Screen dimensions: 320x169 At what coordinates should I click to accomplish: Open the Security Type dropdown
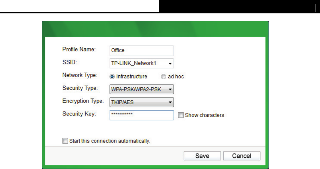pos(142,89)
